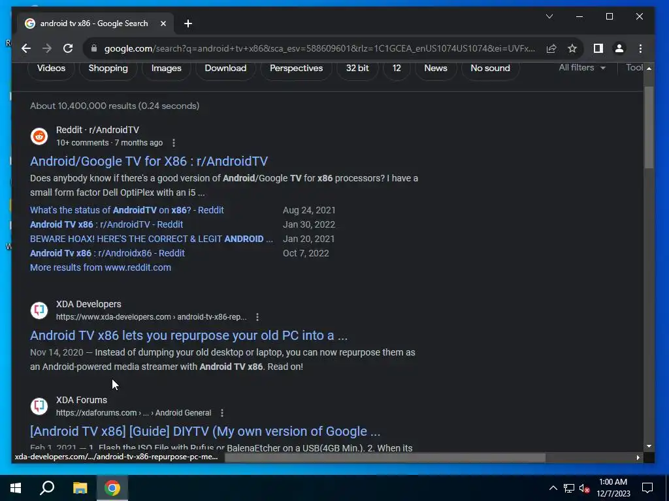Image resolution: width=669 pixels, height=501 pixels.
Task: Click the xdaforums.com Android General breadcrumb
Action: (133, 413)
